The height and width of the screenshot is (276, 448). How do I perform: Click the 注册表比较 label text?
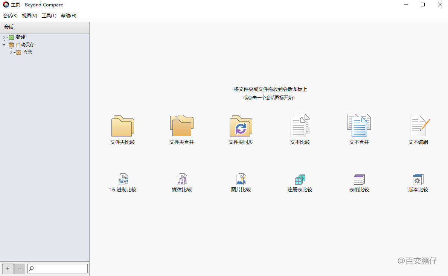point(300,190)
